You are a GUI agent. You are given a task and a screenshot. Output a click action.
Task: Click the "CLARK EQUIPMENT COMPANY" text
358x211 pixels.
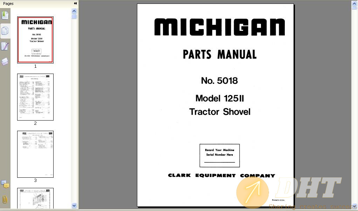coord(221,175)
